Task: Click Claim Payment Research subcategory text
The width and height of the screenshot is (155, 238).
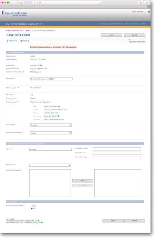Action: (40, 102)
